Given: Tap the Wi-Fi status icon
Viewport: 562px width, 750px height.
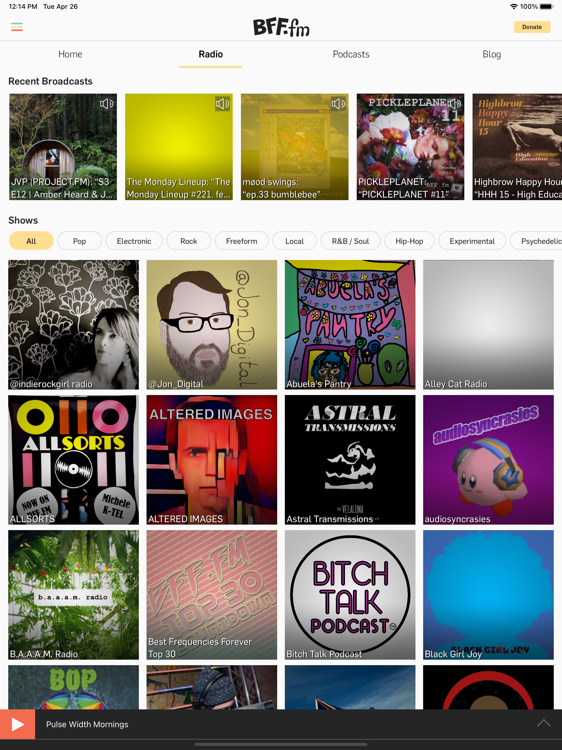Looking at the screenshot, I should [513, 6].
